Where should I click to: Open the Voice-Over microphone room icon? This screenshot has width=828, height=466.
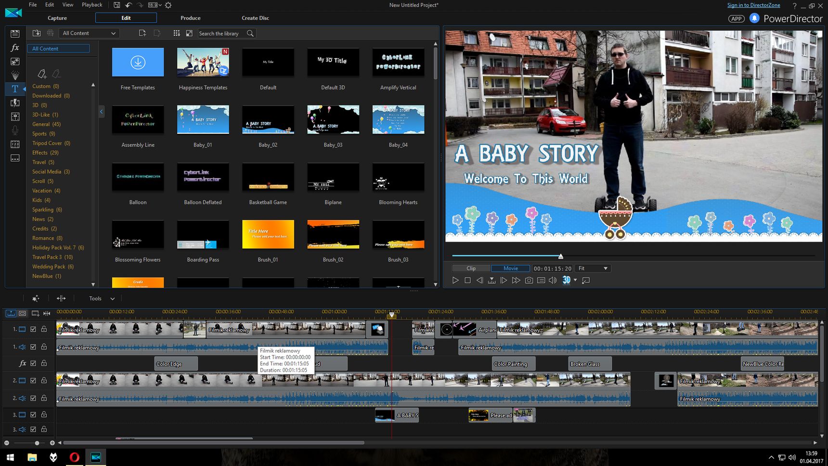point(15,130)
